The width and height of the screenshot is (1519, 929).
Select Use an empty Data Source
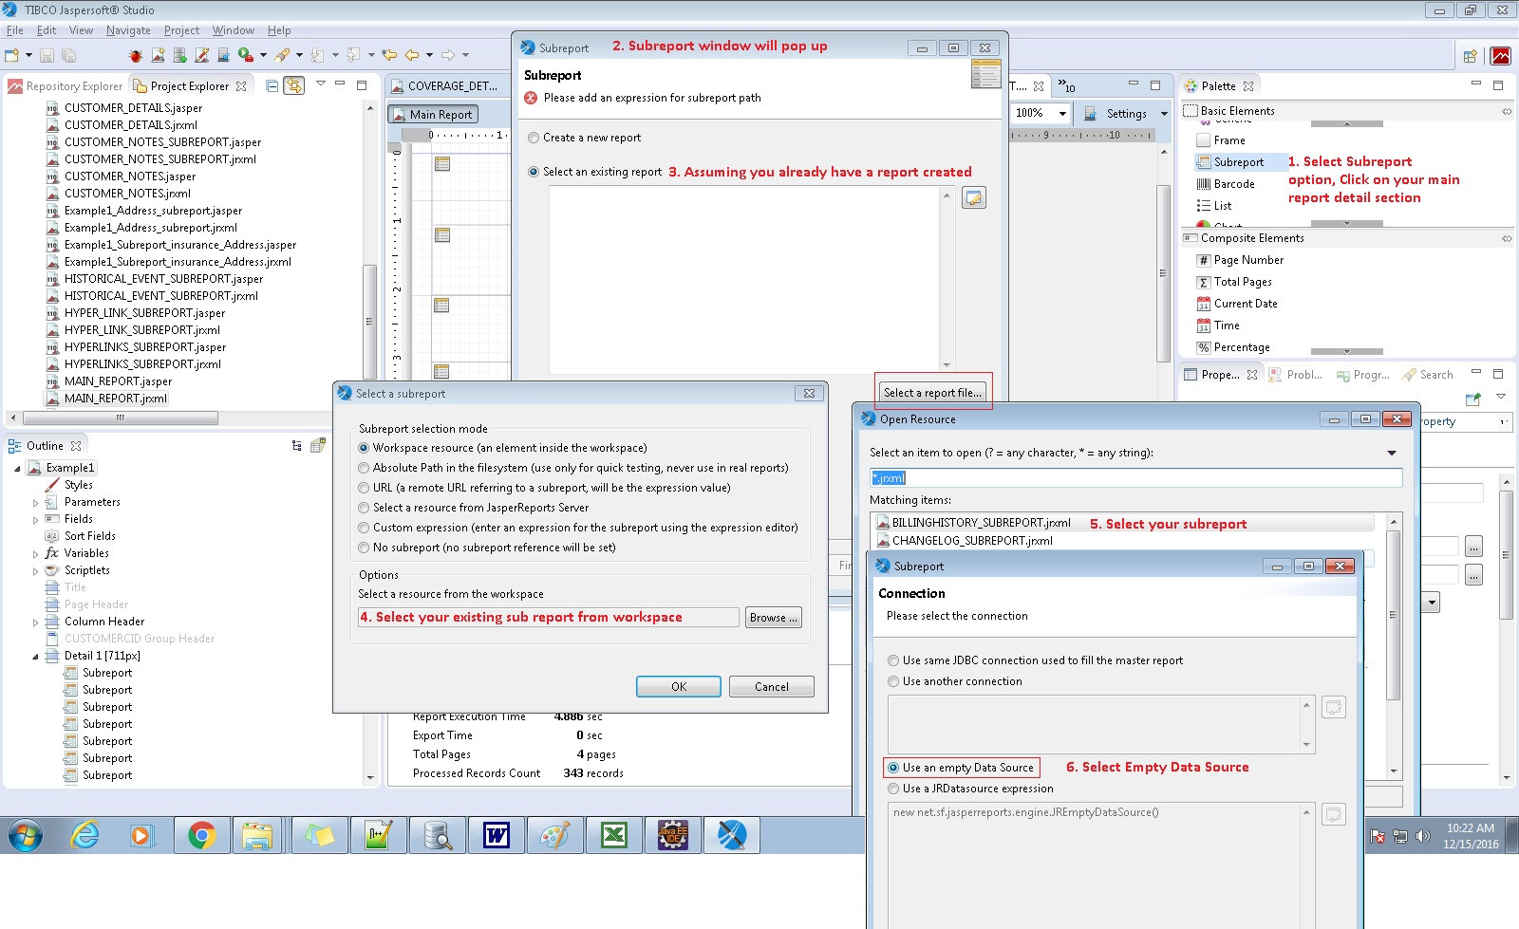pyautogui.click(x=961, y=768)
